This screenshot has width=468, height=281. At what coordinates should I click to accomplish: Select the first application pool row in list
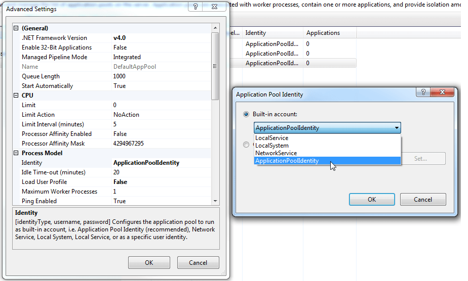pyautogui.click(x=293, y=44)
